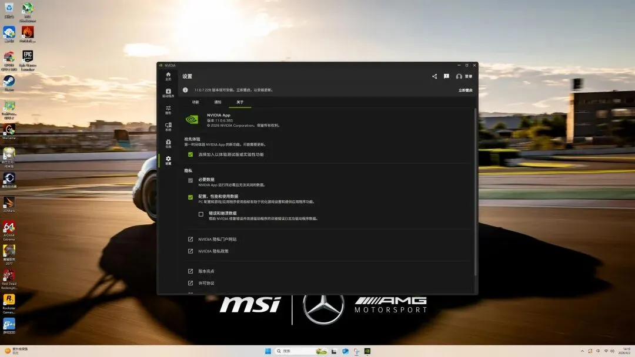Screen dimensions: 635x357
Task: Enable error and crash data checkbox
Action: tap(201, 214)
